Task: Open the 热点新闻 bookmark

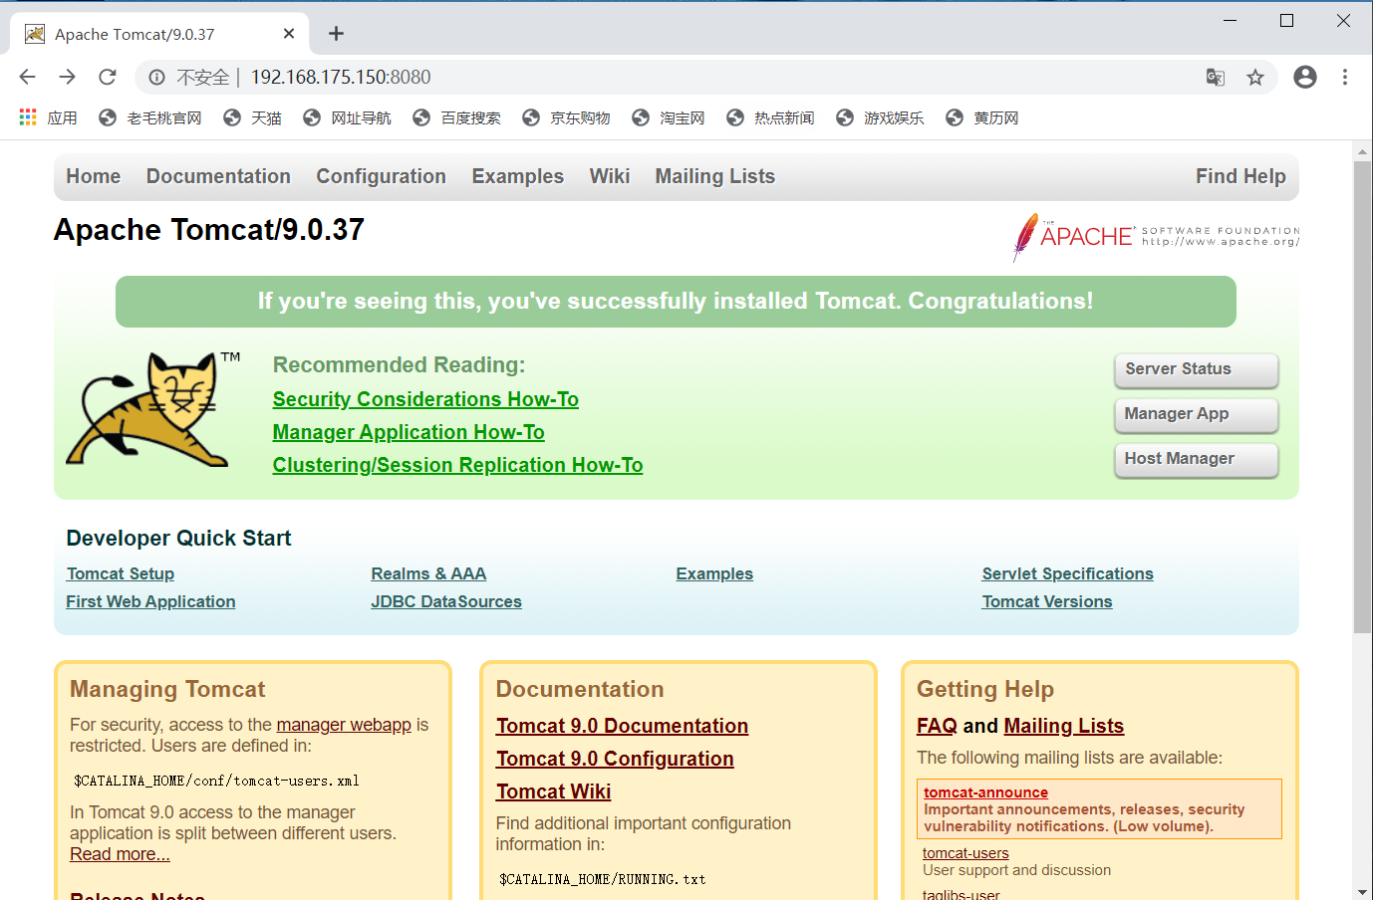Action: [771, 117]
